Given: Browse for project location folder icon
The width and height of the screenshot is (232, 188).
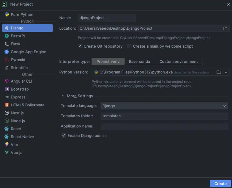Looking at the screenshot, I should click(x=225, y=28).
